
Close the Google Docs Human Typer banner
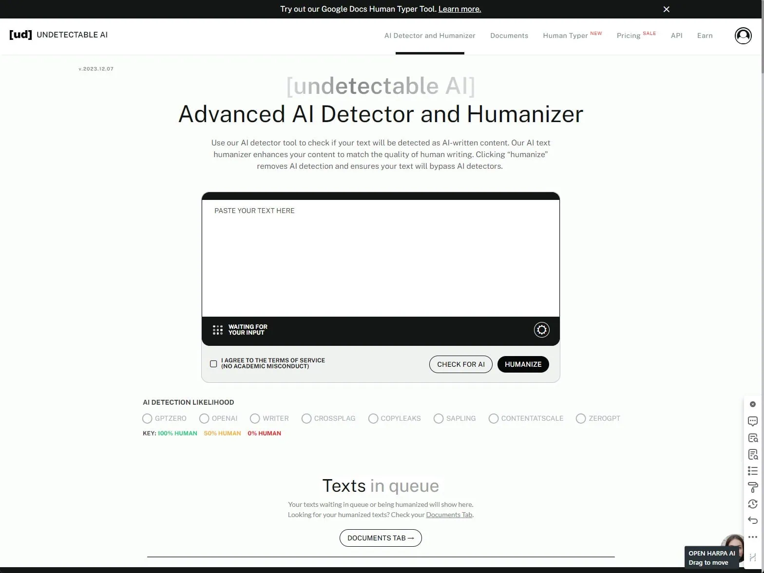tap(666, 9)
